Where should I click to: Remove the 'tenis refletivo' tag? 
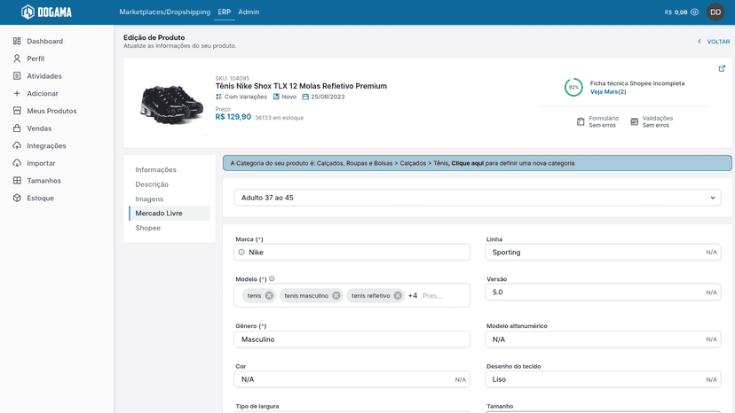[x=398, y=295]
